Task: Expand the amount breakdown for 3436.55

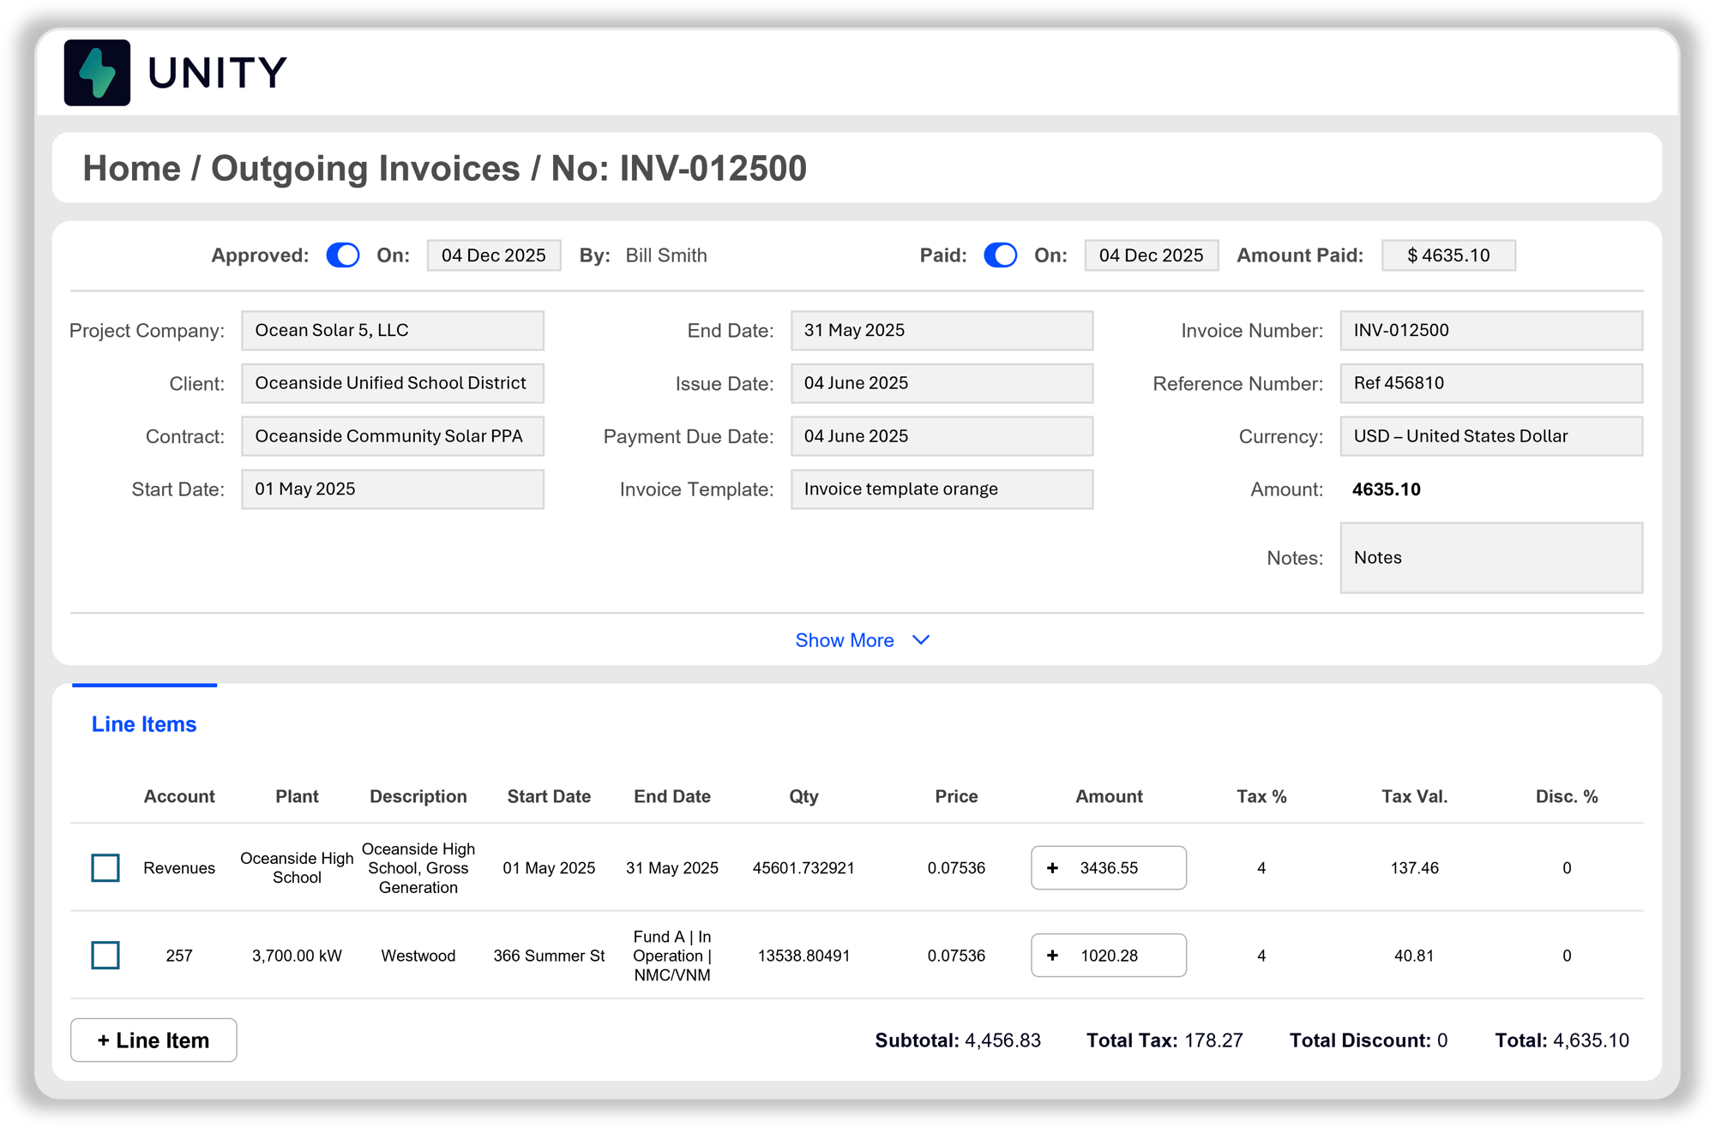Action: (x=1053, y=867)
